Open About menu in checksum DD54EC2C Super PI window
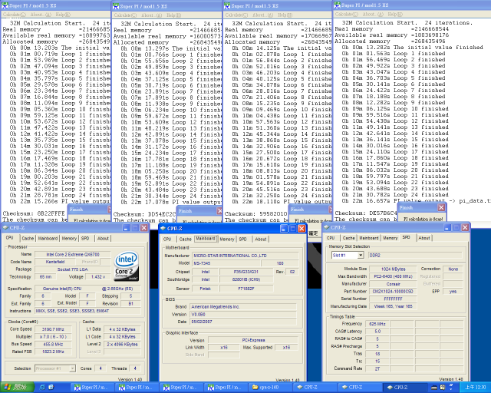This screenshot has height=393, width=491. point(152,15)
